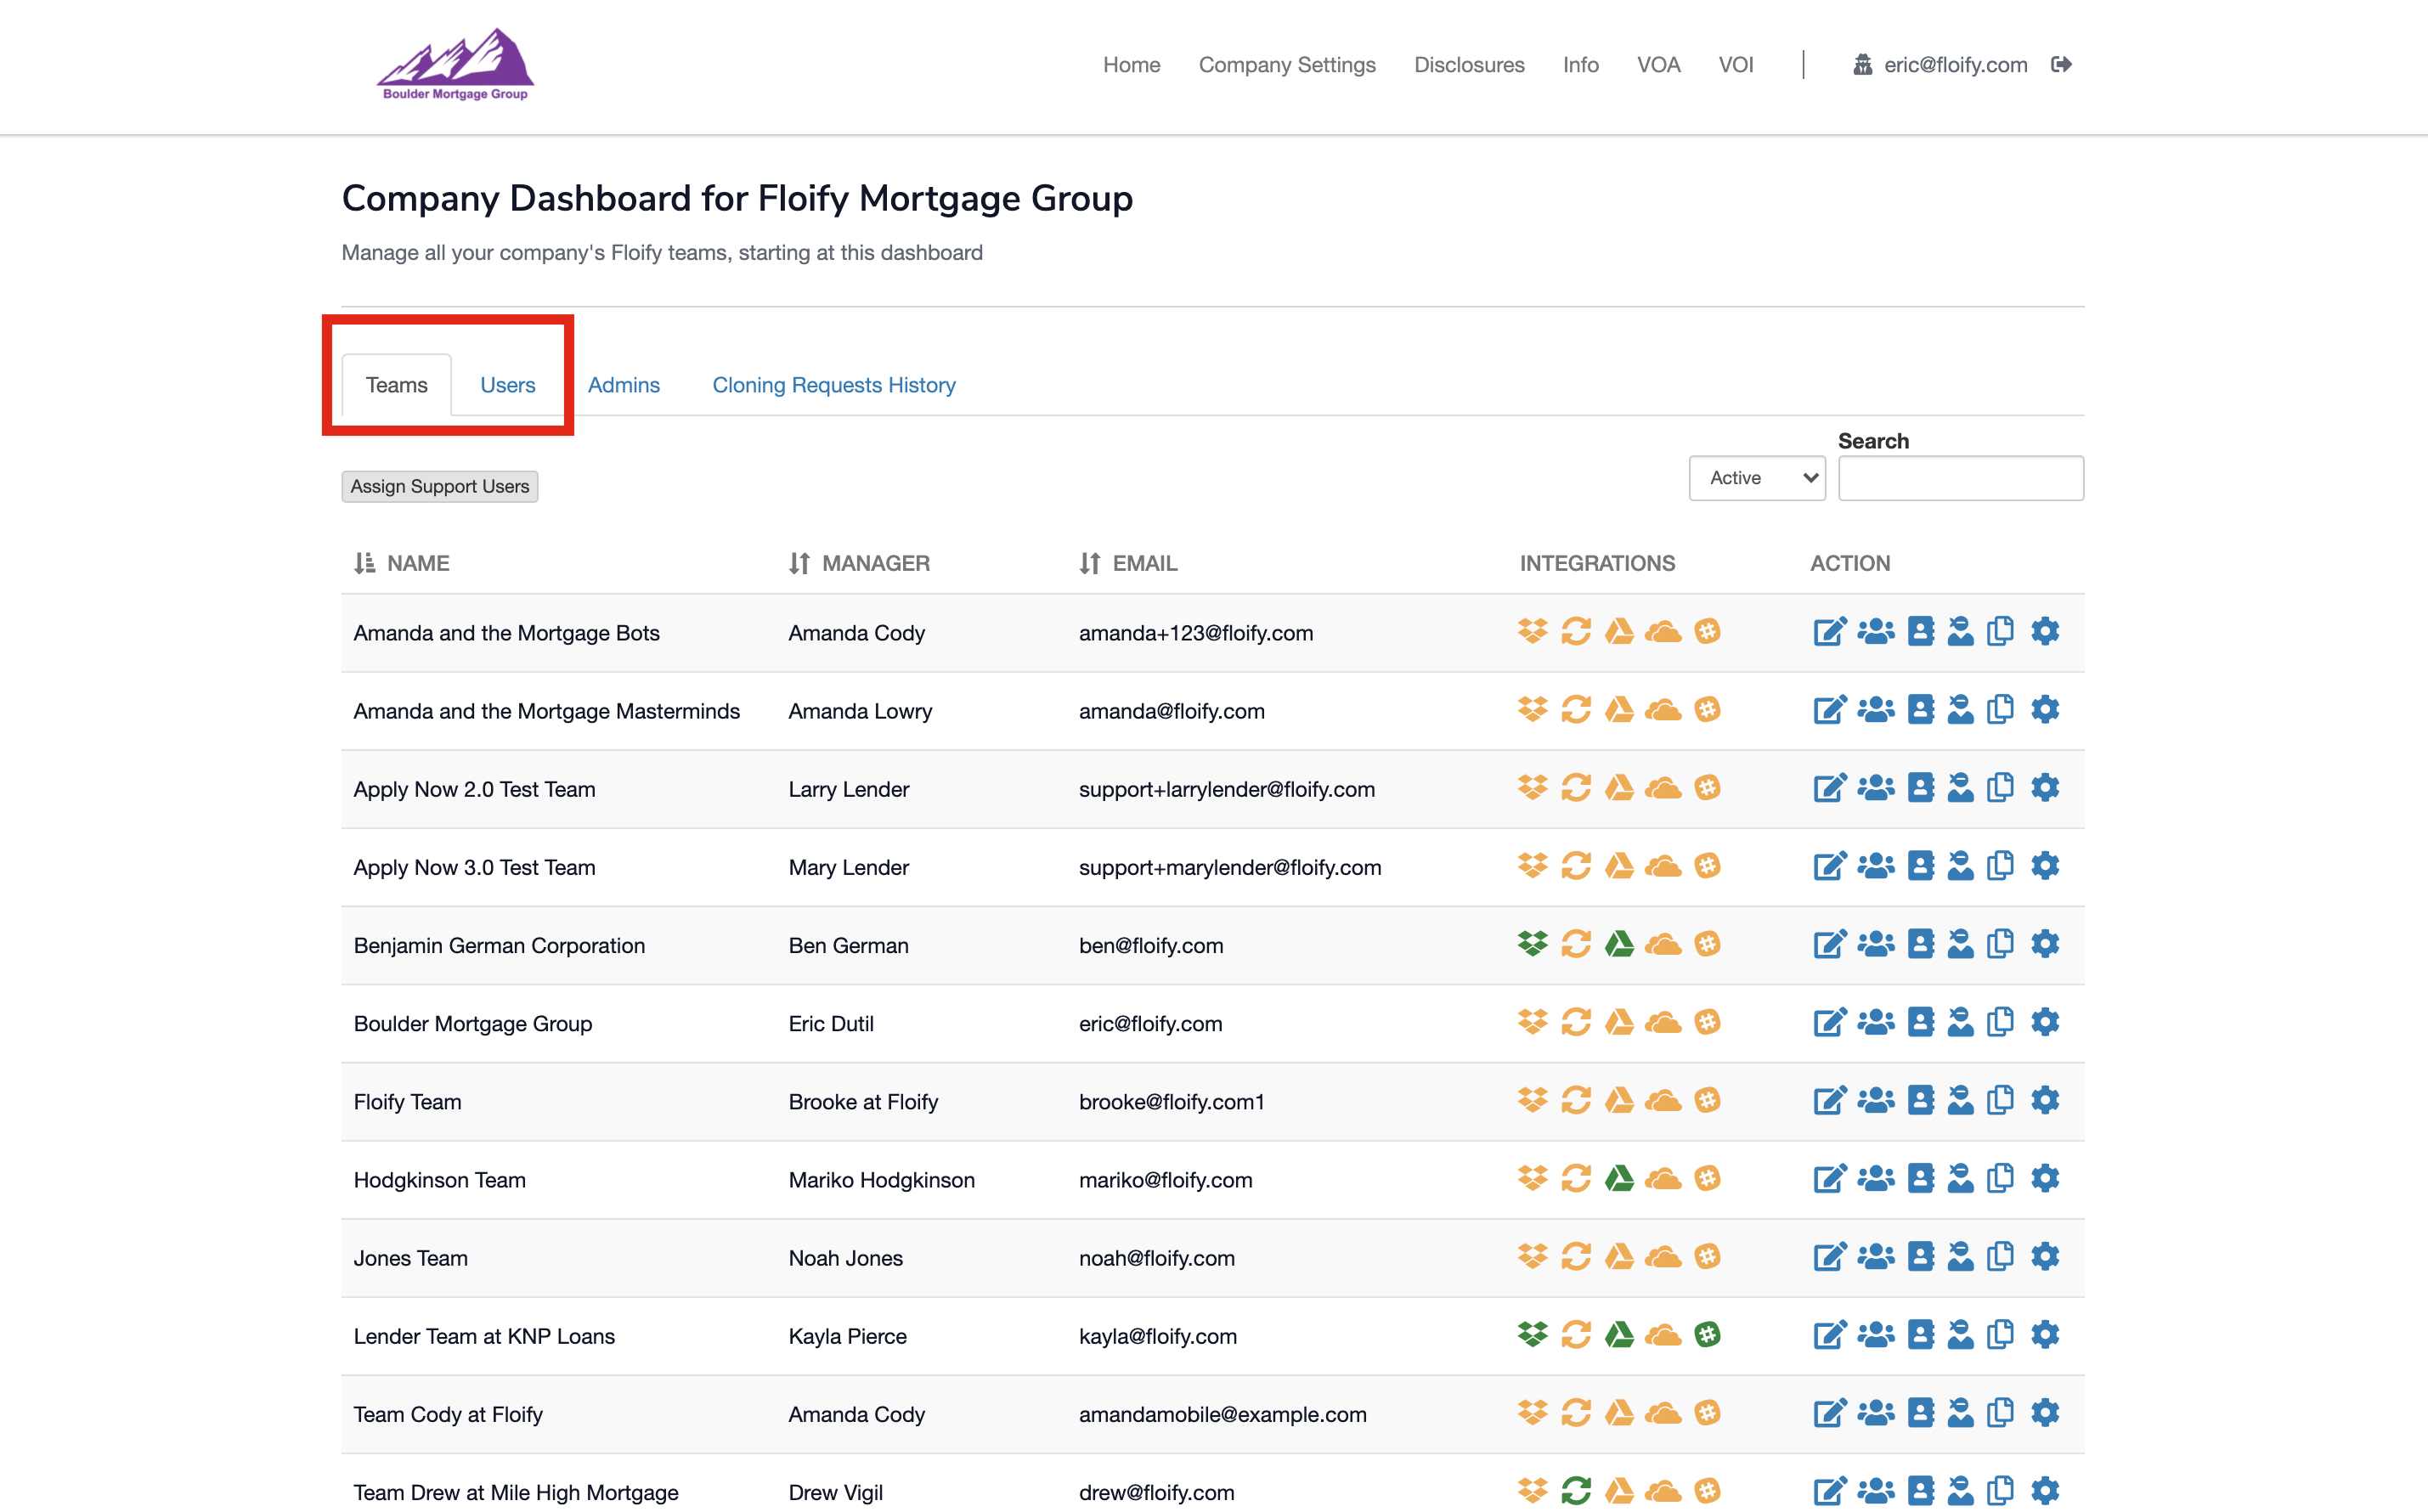Click the ninja impersonate icon for Boulder Mortgage Group

[1960, 1022]
